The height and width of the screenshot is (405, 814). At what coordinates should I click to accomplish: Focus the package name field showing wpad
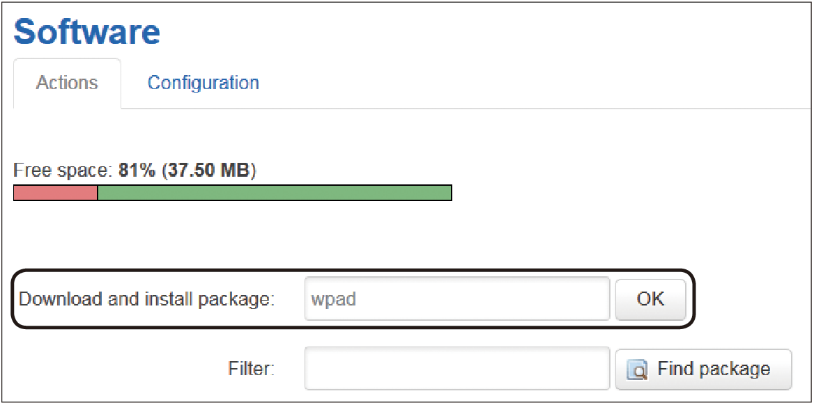point(457,299)
